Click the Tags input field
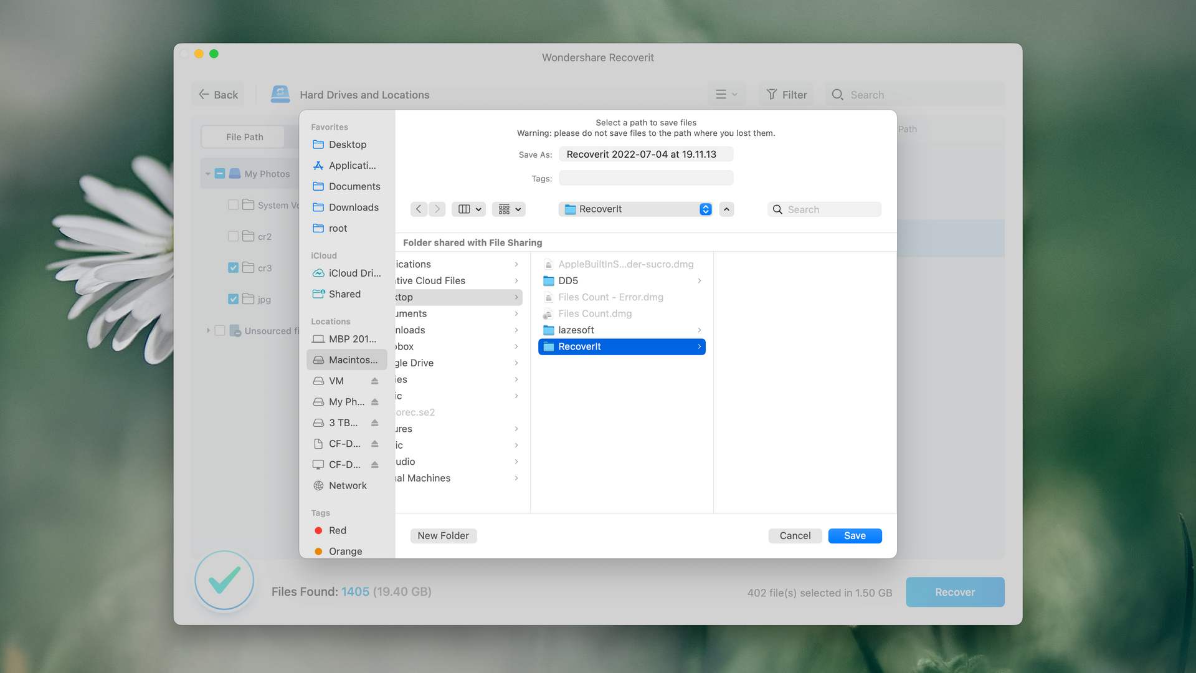 click(646, 178)
